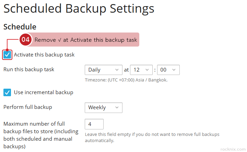Click the Perform full backup label

(x=28, y=107)
